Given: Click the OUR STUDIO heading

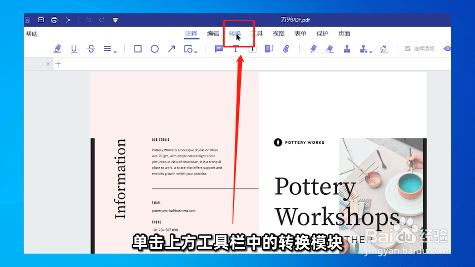Looking at the screenshot, I should click(160, 140).
